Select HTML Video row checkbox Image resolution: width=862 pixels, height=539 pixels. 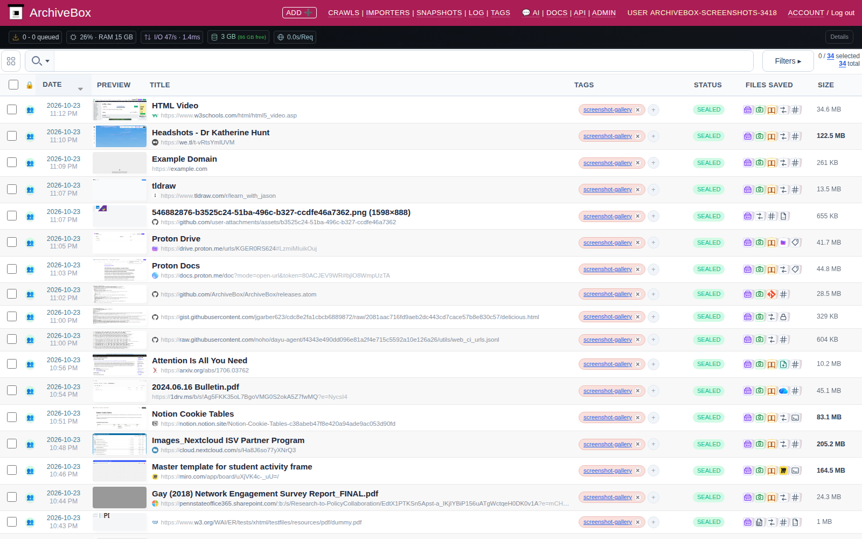tap(12, 109)
